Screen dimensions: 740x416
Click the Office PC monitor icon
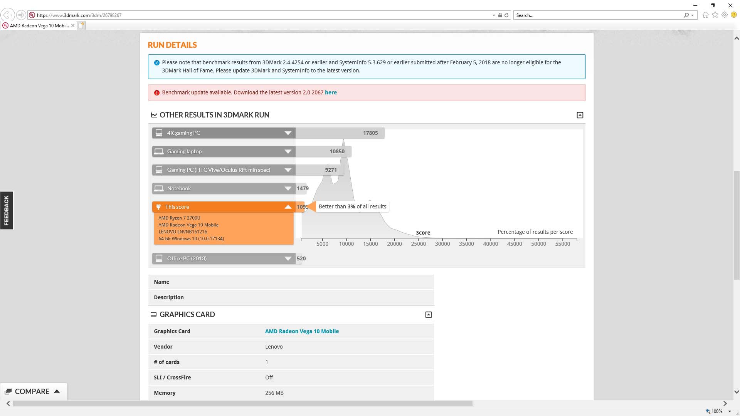(159, 258)
